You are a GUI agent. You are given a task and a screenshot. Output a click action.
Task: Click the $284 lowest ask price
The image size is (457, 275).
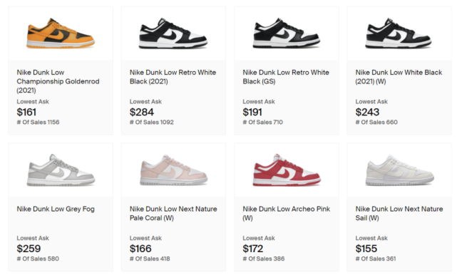pyautogui.click(x=142, y=112)
